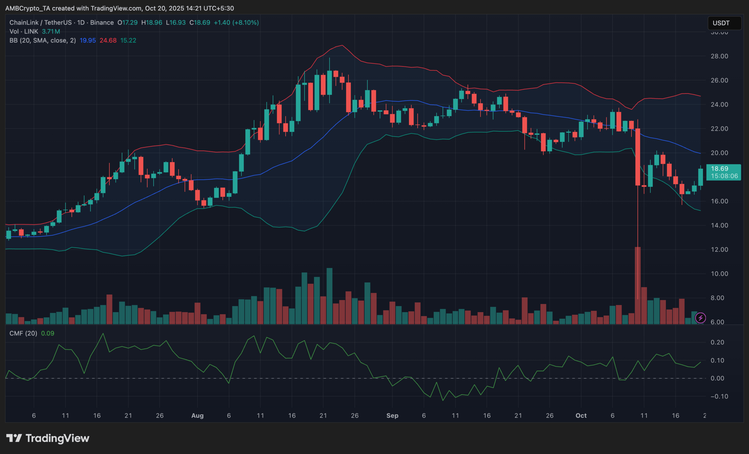Click the red BB upper value 24.68
The height and width of the screenshot is (454, 749).
[108, 41]
